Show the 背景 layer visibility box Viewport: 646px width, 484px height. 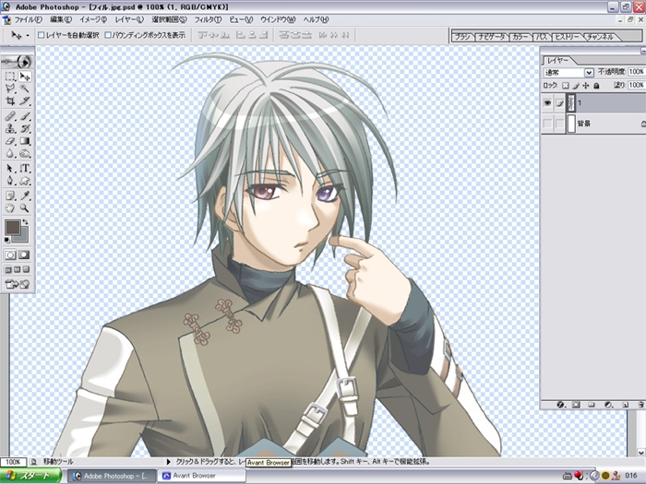[x=547, y=124]
